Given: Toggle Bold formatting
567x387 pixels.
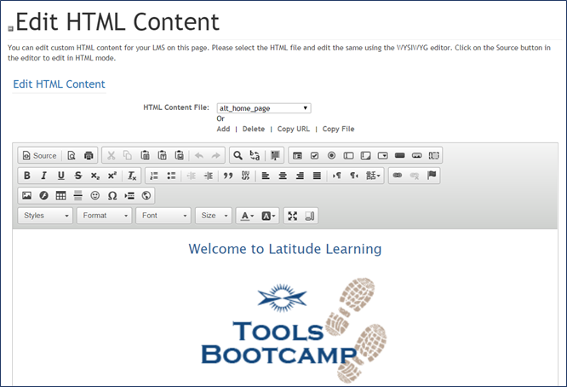Looking at the screenshot, I should (x=26, y=176).
